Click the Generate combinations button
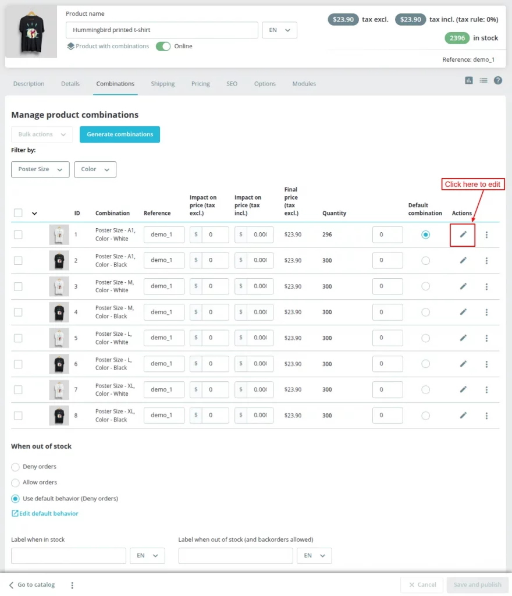This screenshot has height=596, width=512. (x=119, y=134)
